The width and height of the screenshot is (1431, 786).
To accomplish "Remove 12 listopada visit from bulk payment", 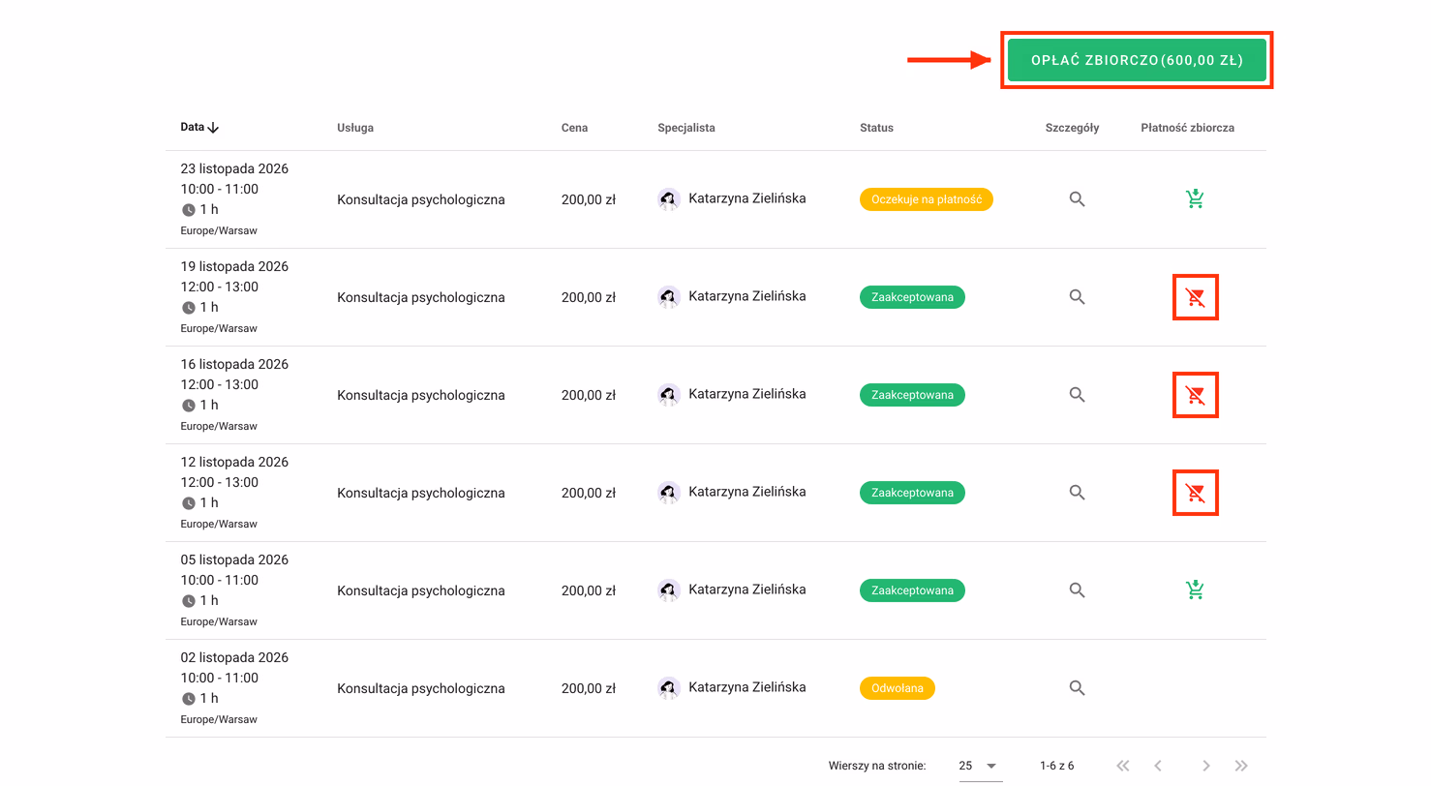I will (x=1195, y=493).
